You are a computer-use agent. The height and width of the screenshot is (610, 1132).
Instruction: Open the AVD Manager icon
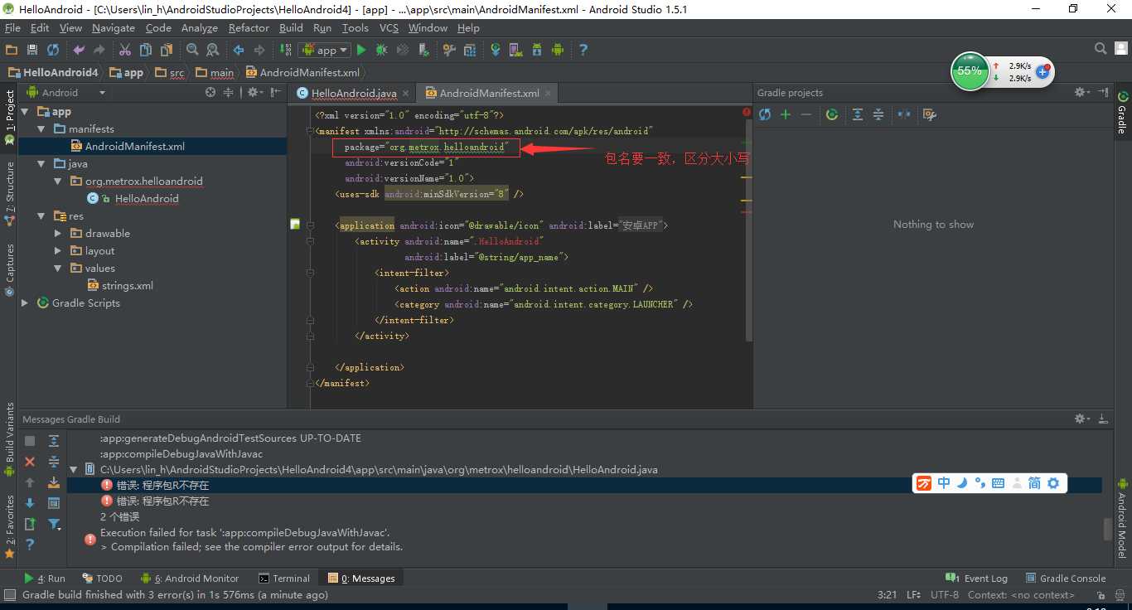515,50
